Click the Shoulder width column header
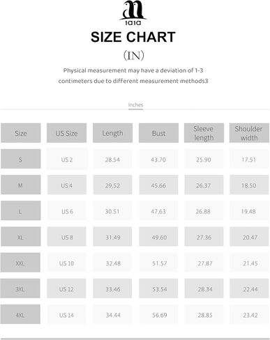The height and width of the screenshot is (340, 270). (249, 133)
